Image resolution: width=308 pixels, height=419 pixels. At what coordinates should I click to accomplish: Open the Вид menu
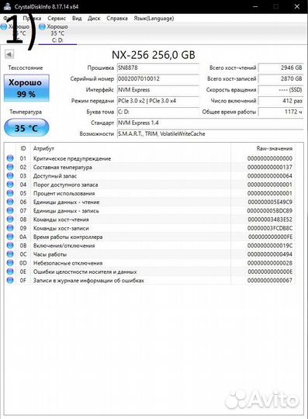pos(77,18)
